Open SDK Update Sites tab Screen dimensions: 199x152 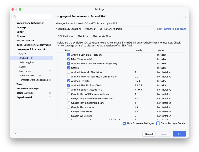[102, 36]
